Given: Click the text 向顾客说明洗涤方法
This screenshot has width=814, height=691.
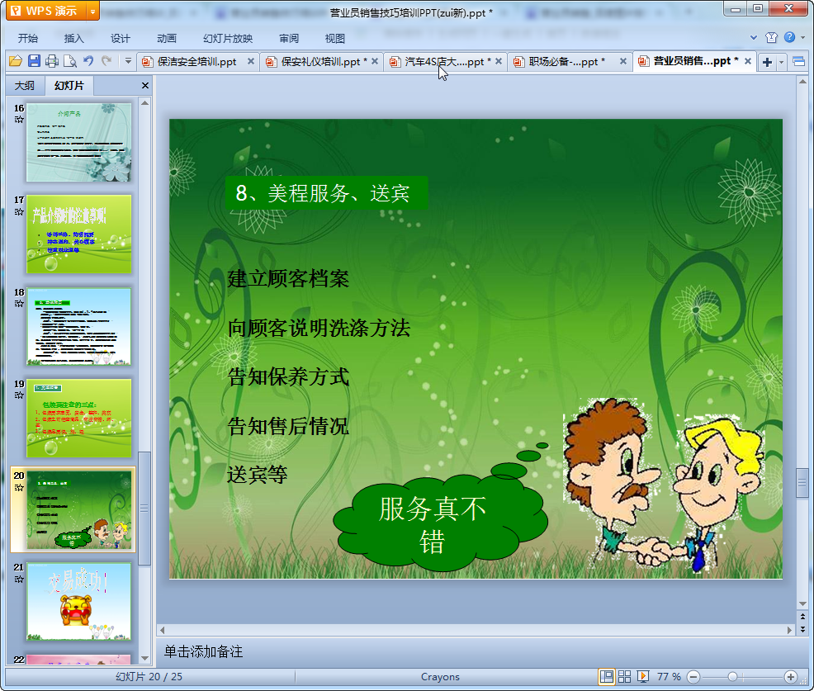Looking at the screenshot, I should point(319,328).
